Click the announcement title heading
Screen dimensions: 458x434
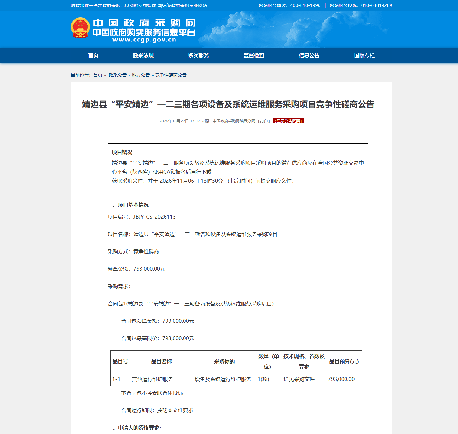click(x=228, y=104)
